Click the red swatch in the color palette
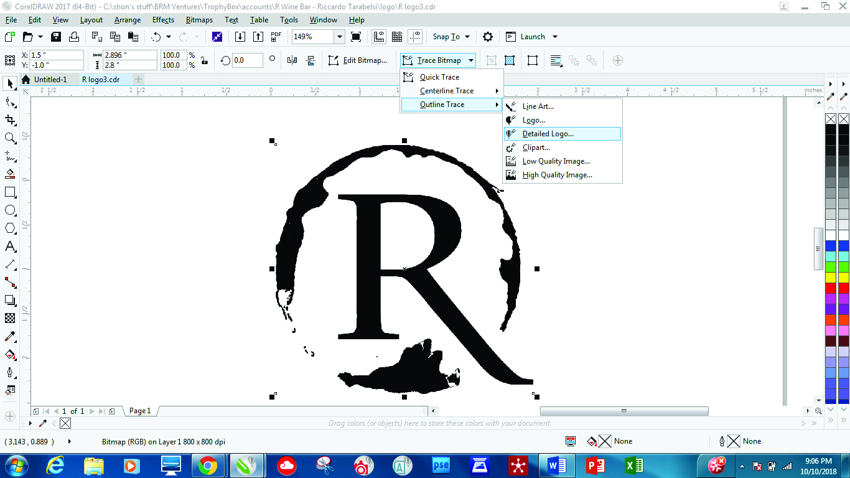The width and height of the screenshot is (850, 478). 831,288
